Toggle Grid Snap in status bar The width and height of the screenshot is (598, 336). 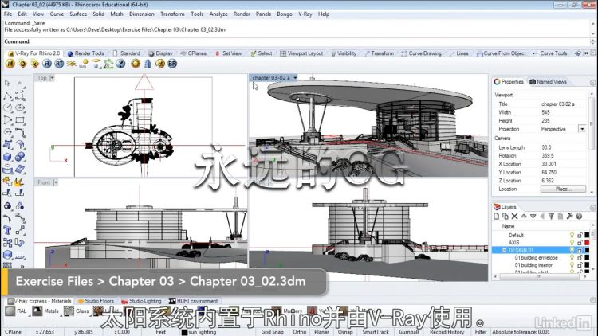(273, 332)
